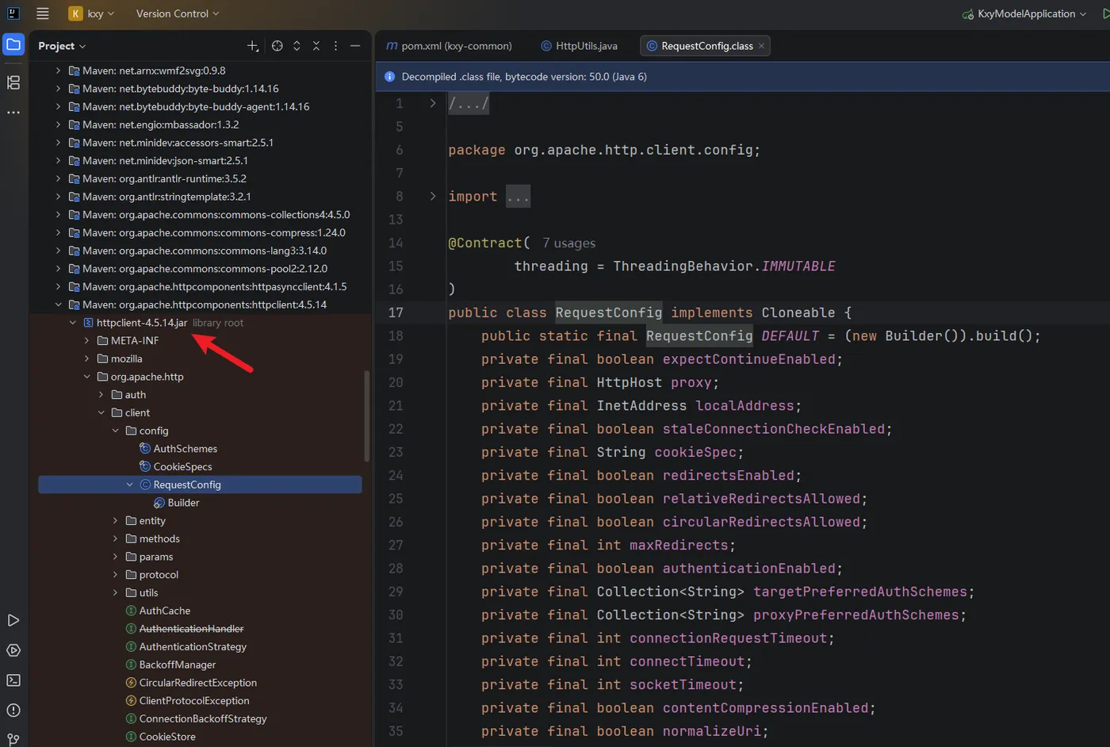Click the More tool windows ellipsis icon
Screen dimensions: 1110x747
[x=13, y=113]
